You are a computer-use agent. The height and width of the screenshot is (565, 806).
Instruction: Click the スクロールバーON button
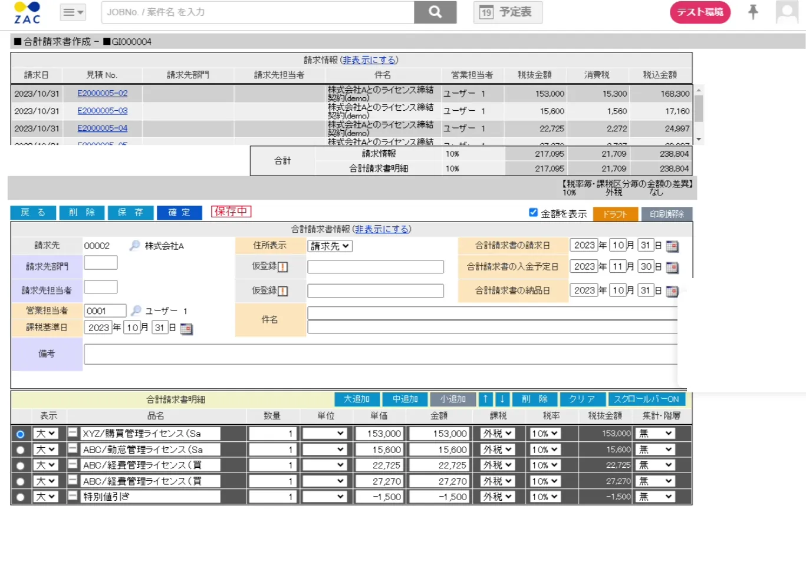click(x=646, y=399)
